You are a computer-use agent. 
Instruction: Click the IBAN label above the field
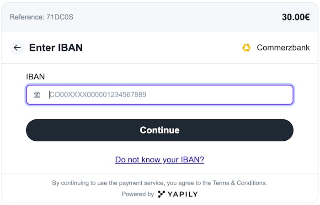click(x=35, y=77)
